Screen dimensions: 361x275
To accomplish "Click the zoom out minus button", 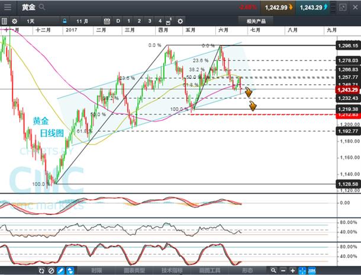I will 283,271.
